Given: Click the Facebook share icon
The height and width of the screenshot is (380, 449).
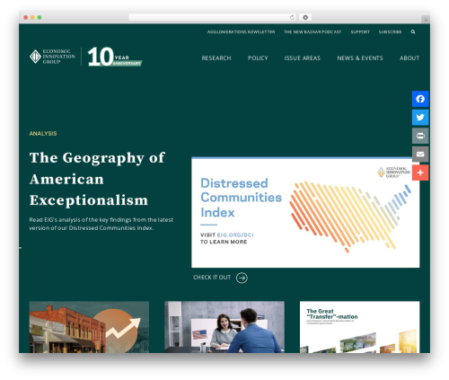Looking at the screenshot, I should [x=420, y=99].
